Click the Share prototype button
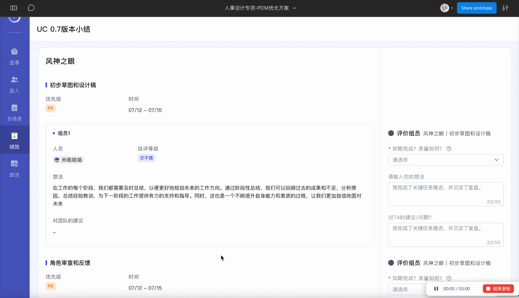The width and height of the screenshot is (519, 298). tap(477, 8)
